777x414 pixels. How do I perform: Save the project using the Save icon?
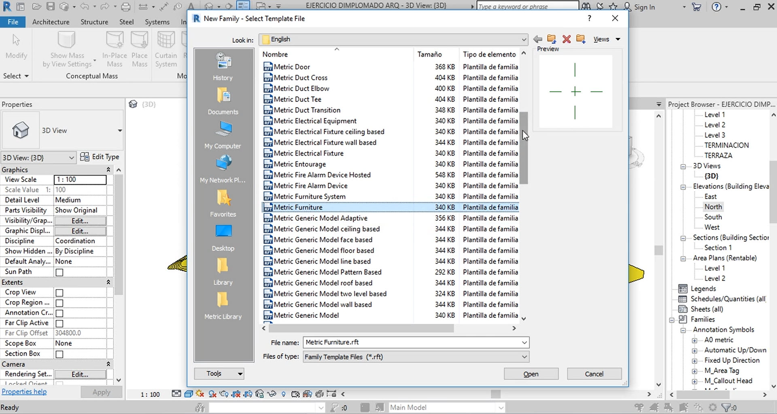click(x=50, y=6)
